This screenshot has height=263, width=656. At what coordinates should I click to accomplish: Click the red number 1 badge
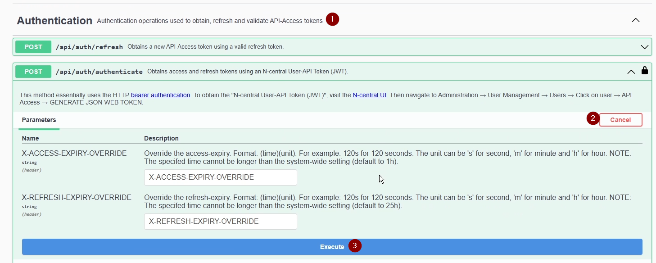[x=332, y=19]
